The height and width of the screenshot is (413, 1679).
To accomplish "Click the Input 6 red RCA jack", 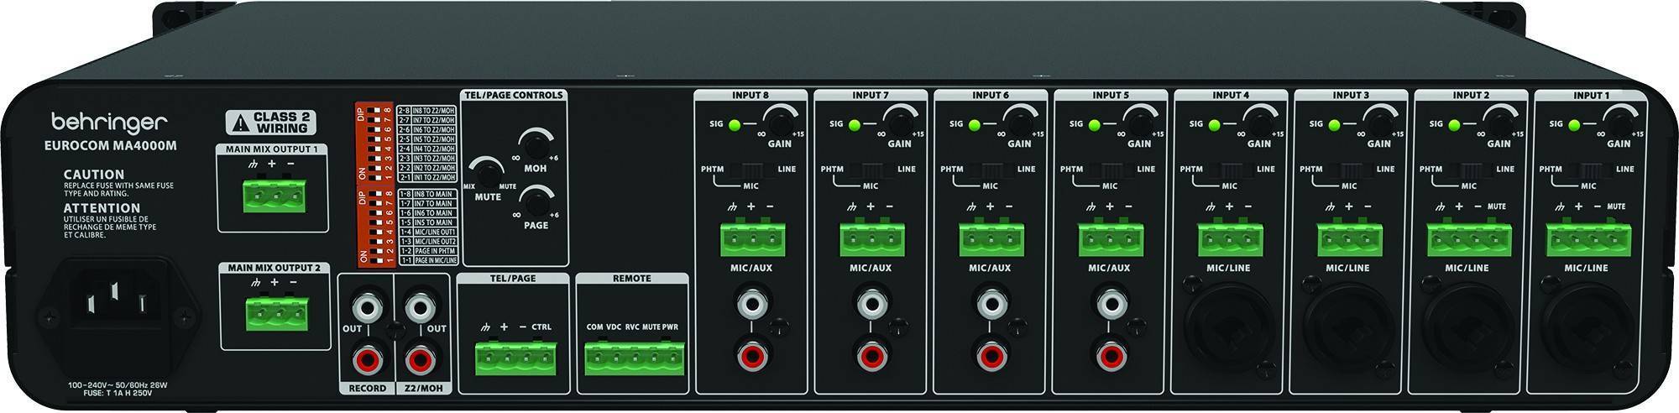I will (x=992, y=354).
